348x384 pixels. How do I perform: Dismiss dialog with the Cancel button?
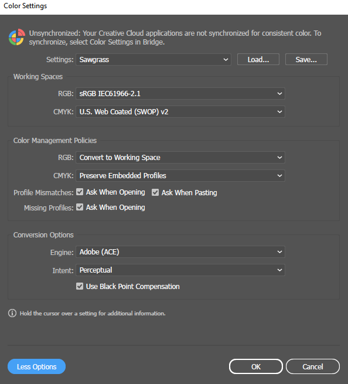pos(313,366)
